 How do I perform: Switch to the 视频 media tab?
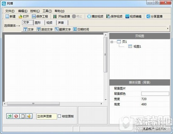click(49, 23)
